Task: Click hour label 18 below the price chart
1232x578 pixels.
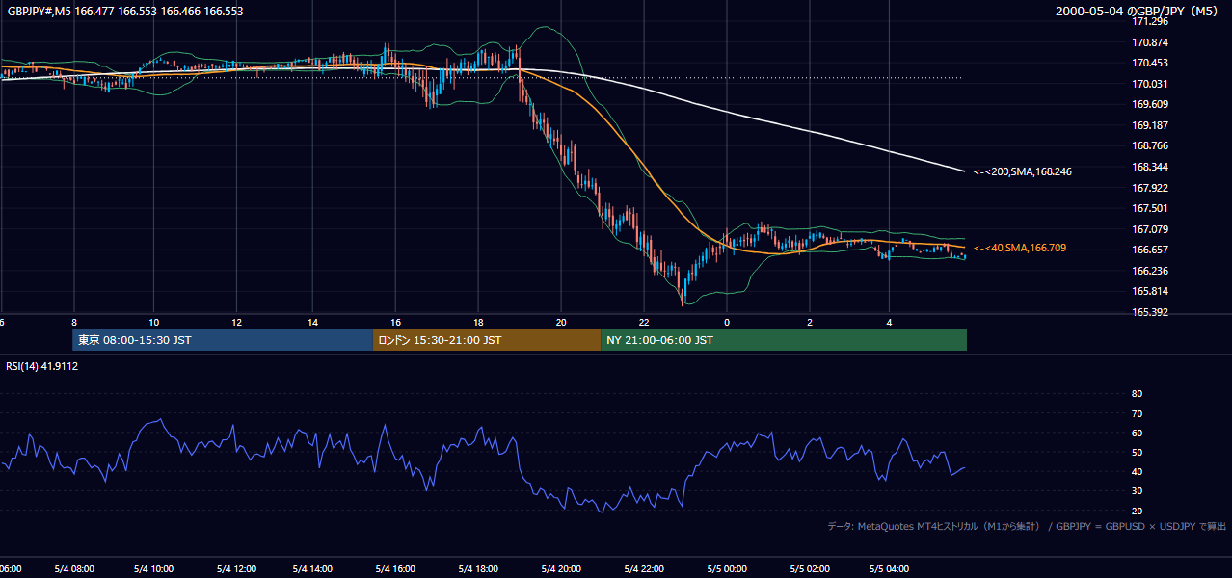Action: click(478, 322)
